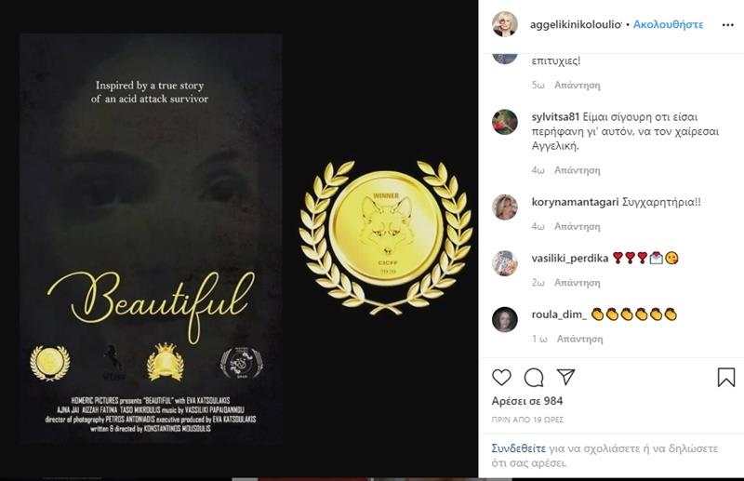Open aggelikinikolouliot username link

tap(576, 24)
